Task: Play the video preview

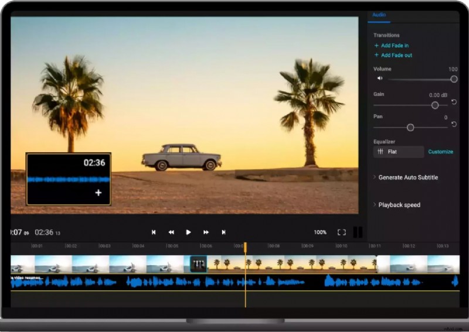Action: click(x=188, y=232)
